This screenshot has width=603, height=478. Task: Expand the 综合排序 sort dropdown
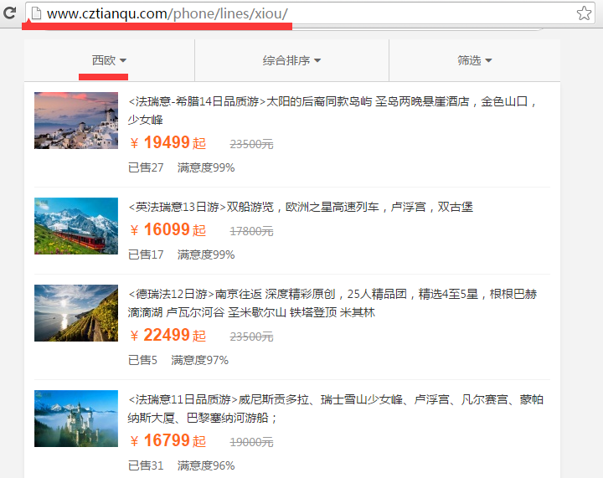[x=292, y=60]
